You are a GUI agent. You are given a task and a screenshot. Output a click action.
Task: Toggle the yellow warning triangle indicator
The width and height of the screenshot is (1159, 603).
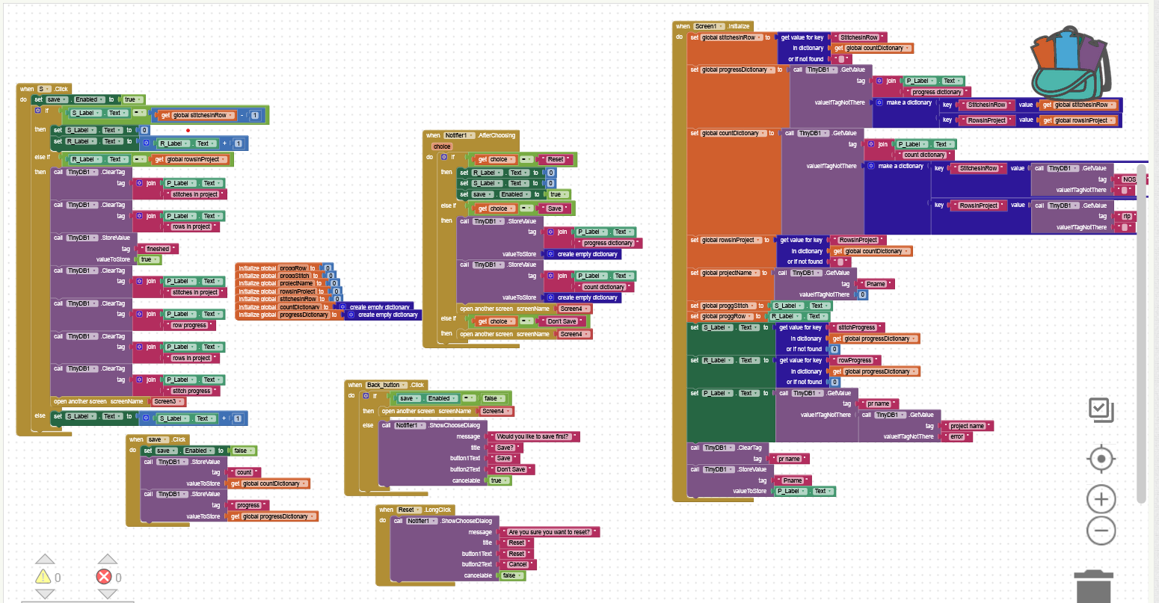click(43, 577)
